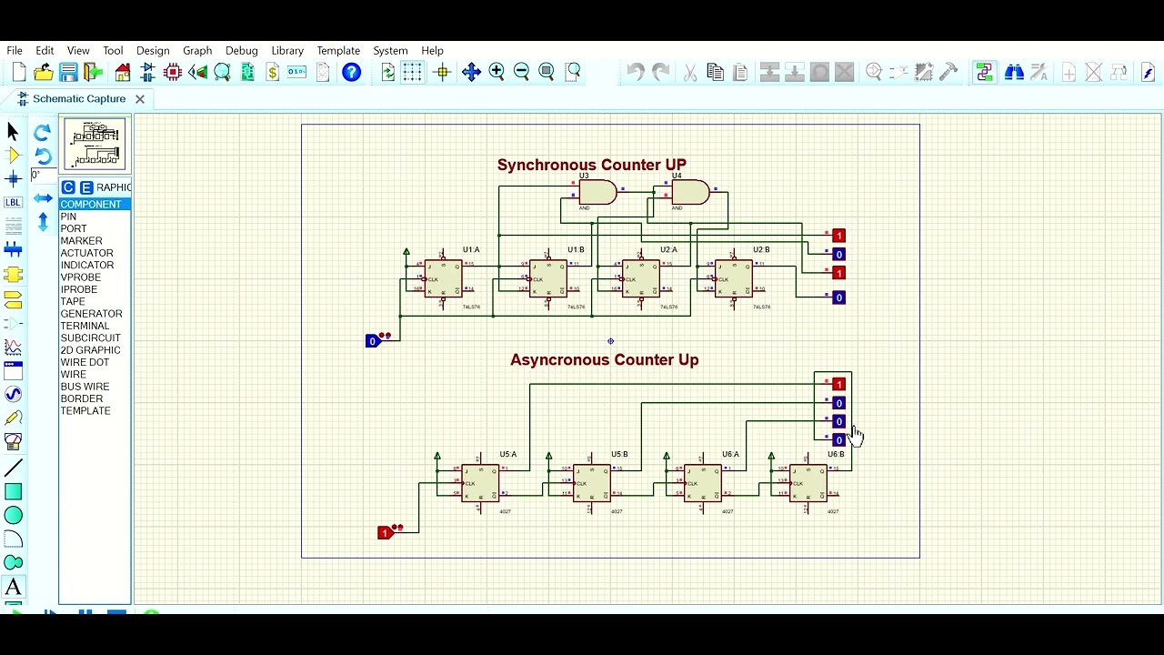Open the blue Help question icon

point(351,73)
